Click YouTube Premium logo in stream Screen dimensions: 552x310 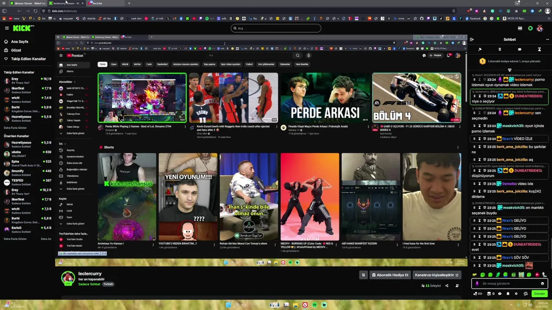[75, 56]
